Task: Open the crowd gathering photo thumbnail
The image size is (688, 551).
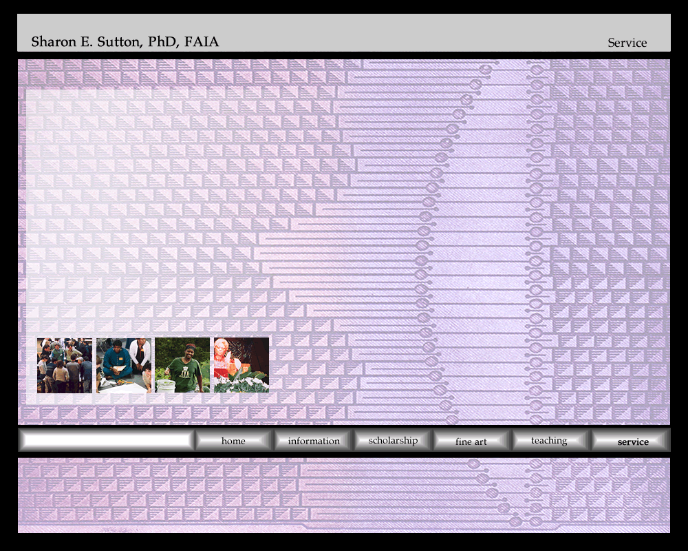Action: [x=65, y=366]
